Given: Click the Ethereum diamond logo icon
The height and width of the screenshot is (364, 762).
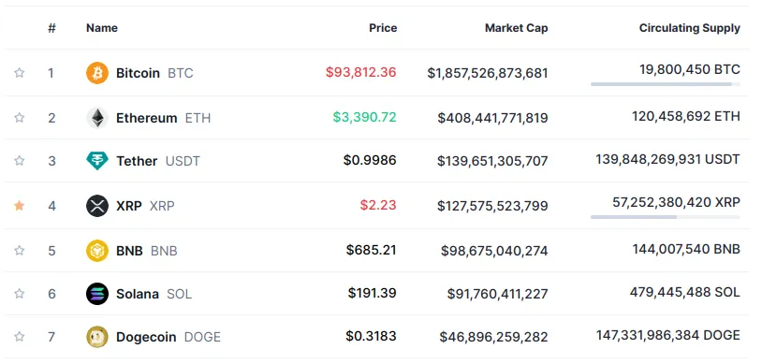Looking at the screenshot, I should tap(97, 118).
